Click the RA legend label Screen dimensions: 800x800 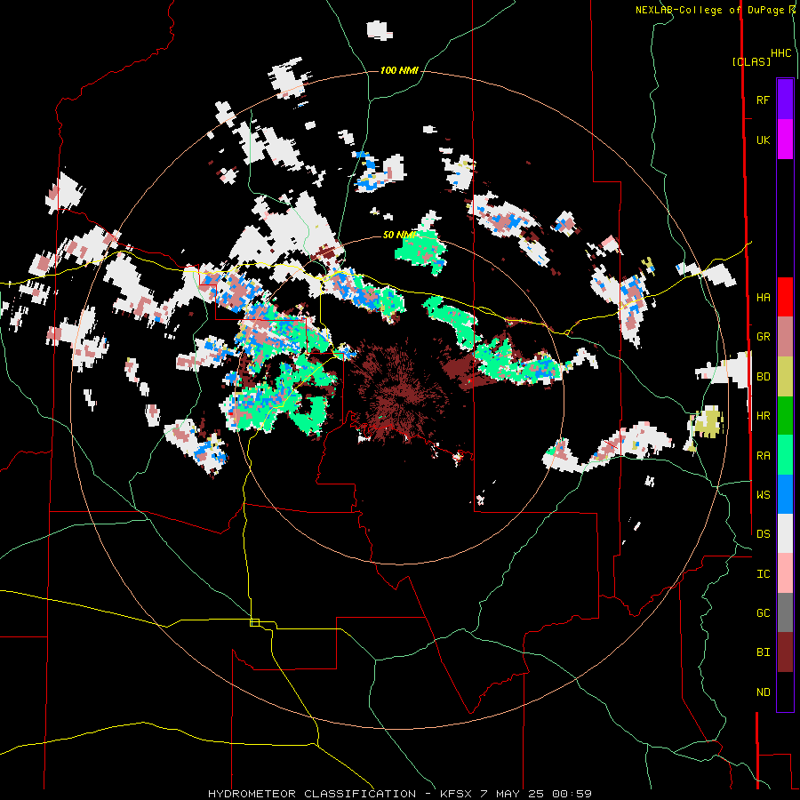pos(763,456)
